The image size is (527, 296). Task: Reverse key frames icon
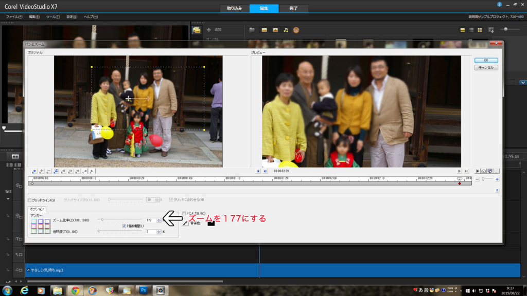[x=56, y=171]
